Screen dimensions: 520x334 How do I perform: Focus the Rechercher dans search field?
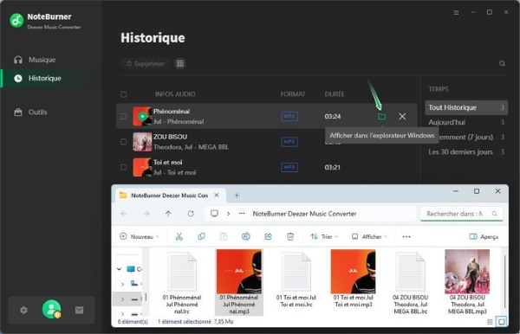[462, 215]
